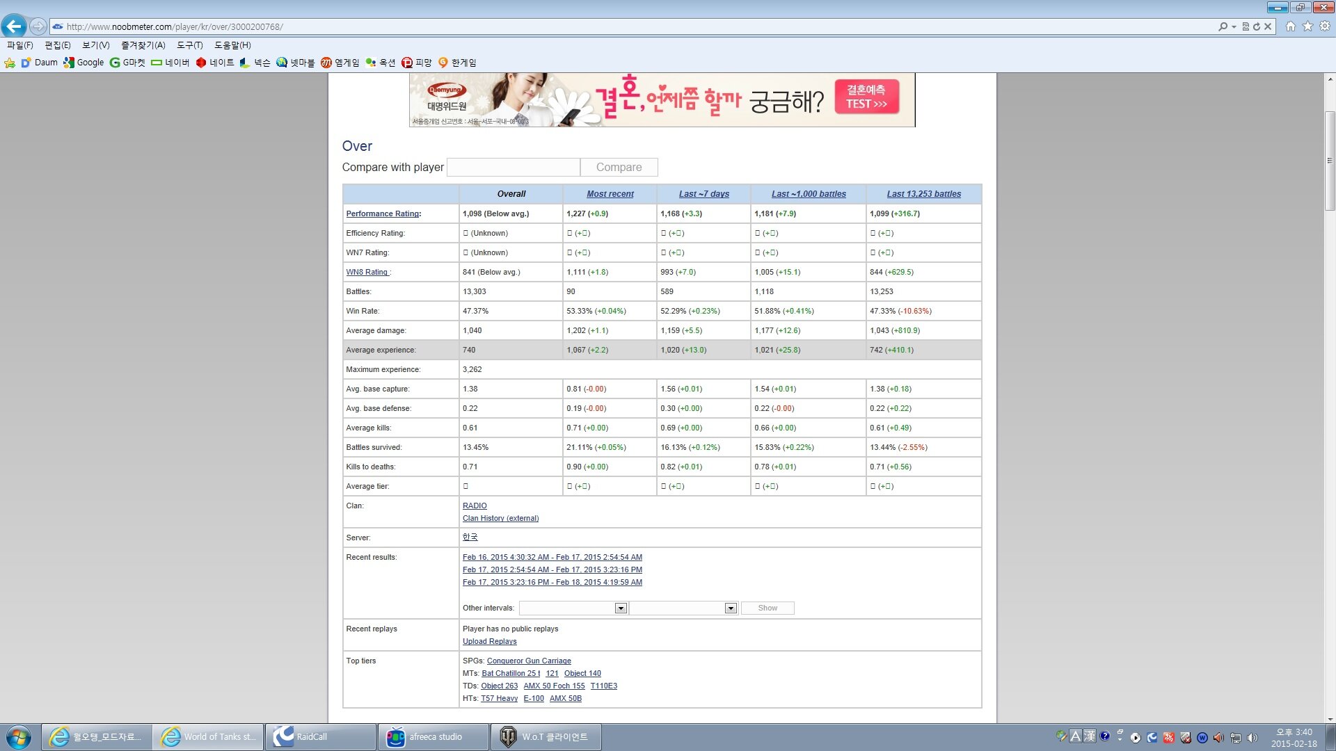Click the refresh icon in address bar
This screenshot has height=751, width=1336.
pos(1257,26)
